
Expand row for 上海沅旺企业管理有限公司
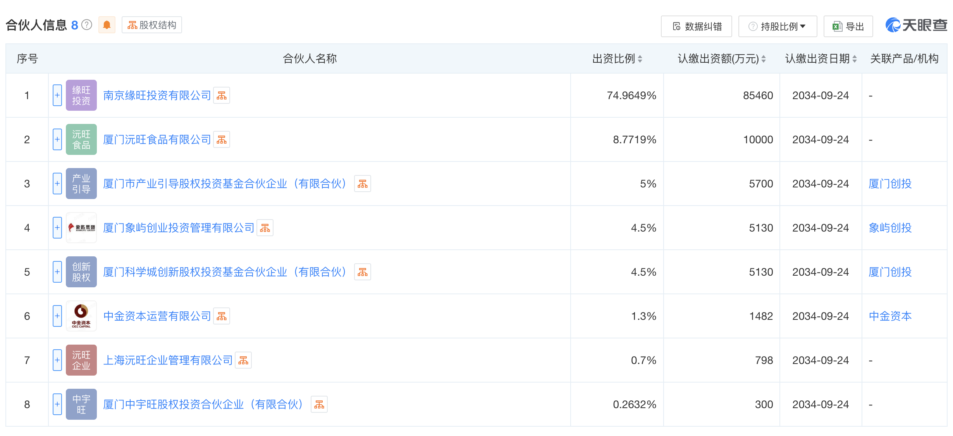(57, 360)
